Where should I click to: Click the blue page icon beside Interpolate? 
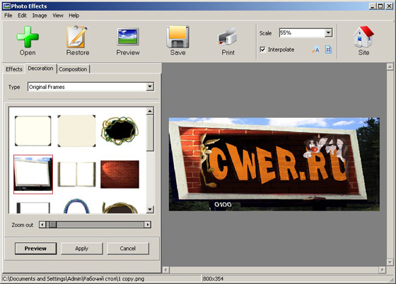tap(328, 49)
